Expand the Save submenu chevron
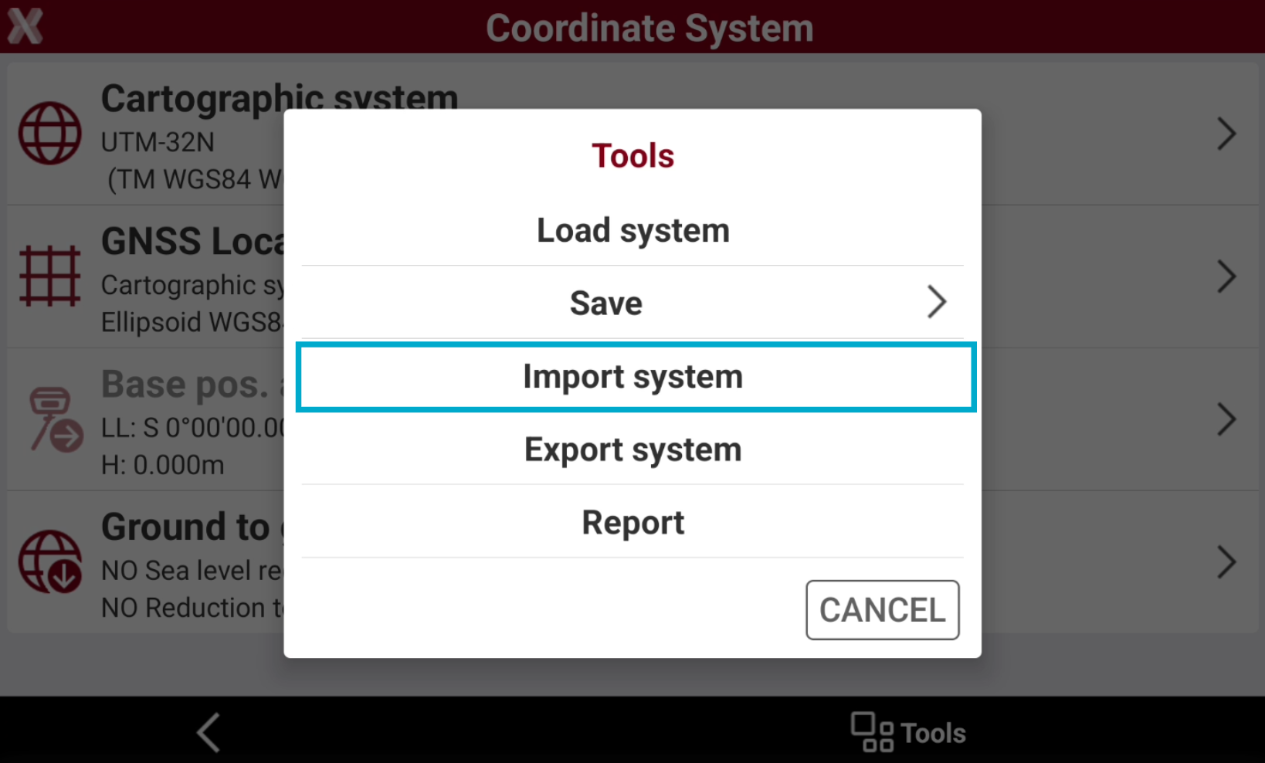The image size is (1265, 763). (937, 302)
